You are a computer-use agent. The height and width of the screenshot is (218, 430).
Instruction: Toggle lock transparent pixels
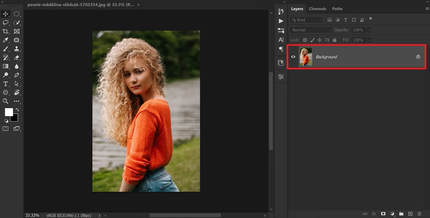[305, 40]
